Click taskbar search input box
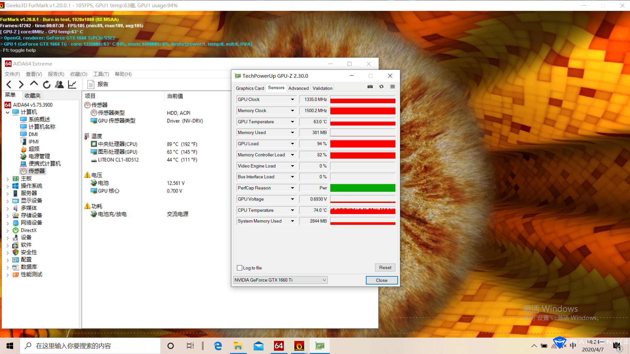This screenshot has width=630, height=354. (x=90, y=346)
